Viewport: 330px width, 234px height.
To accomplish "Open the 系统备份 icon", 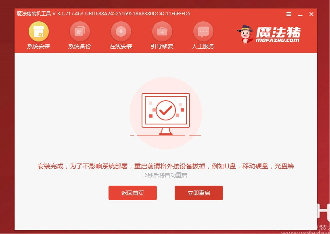I will pos(80,31).
